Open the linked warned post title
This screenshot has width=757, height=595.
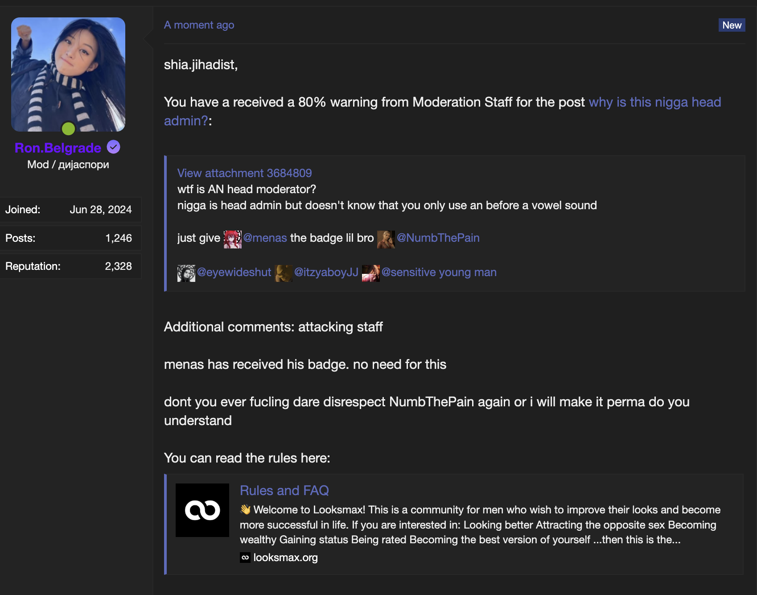tap(654, 102)
